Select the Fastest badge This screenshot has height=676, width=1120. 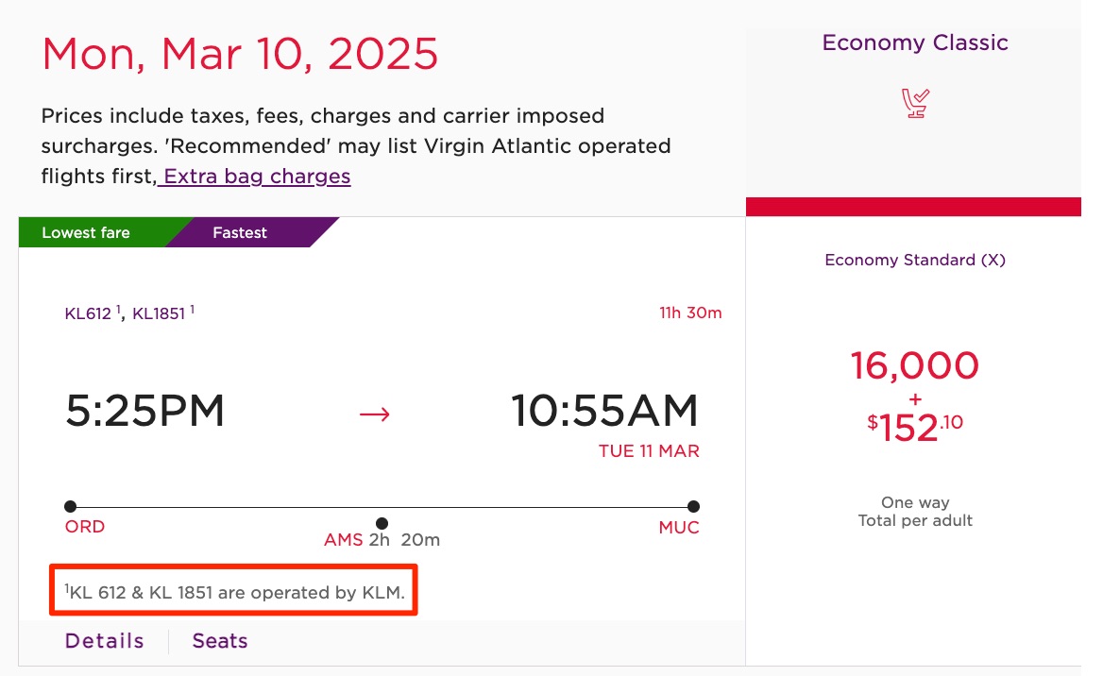pos(239,231)
